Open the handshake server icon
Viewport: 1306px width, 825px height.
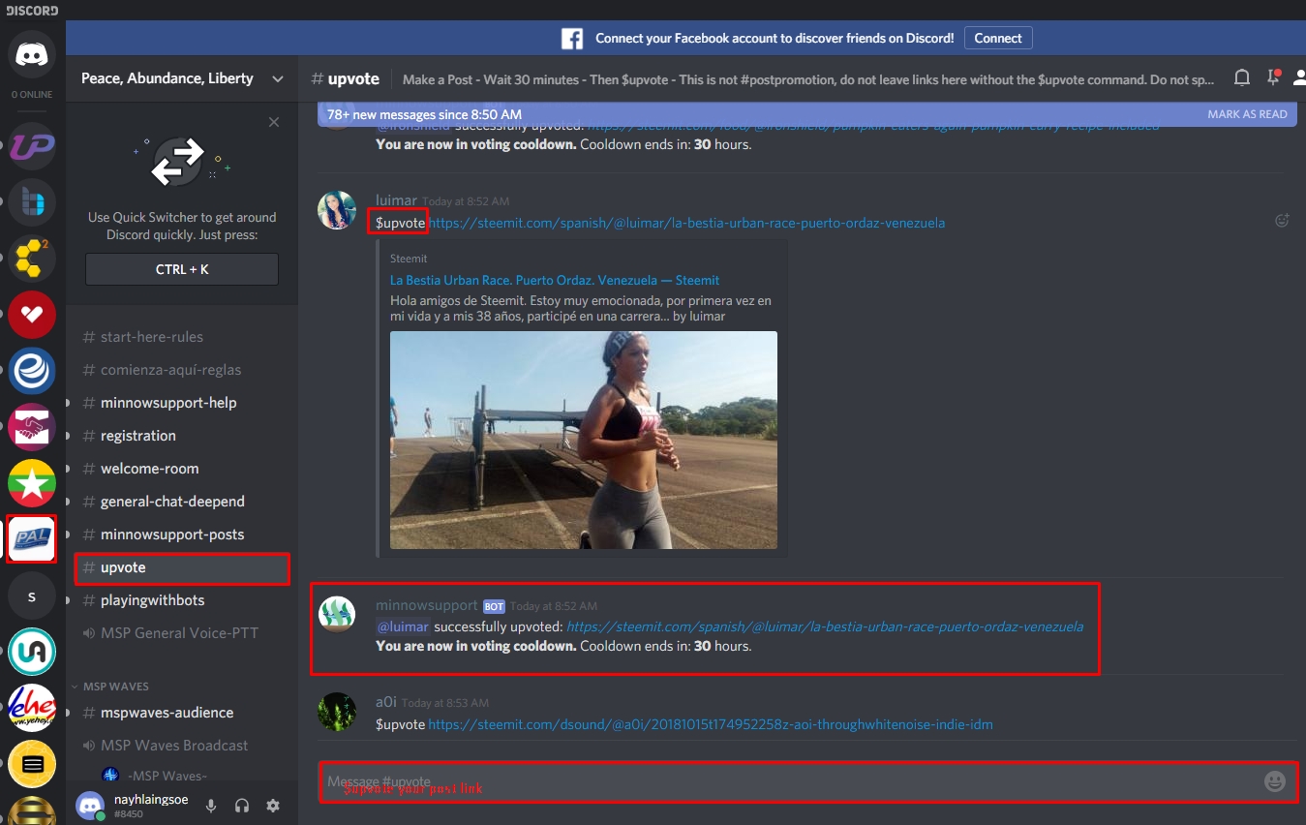tap(32, 427)
